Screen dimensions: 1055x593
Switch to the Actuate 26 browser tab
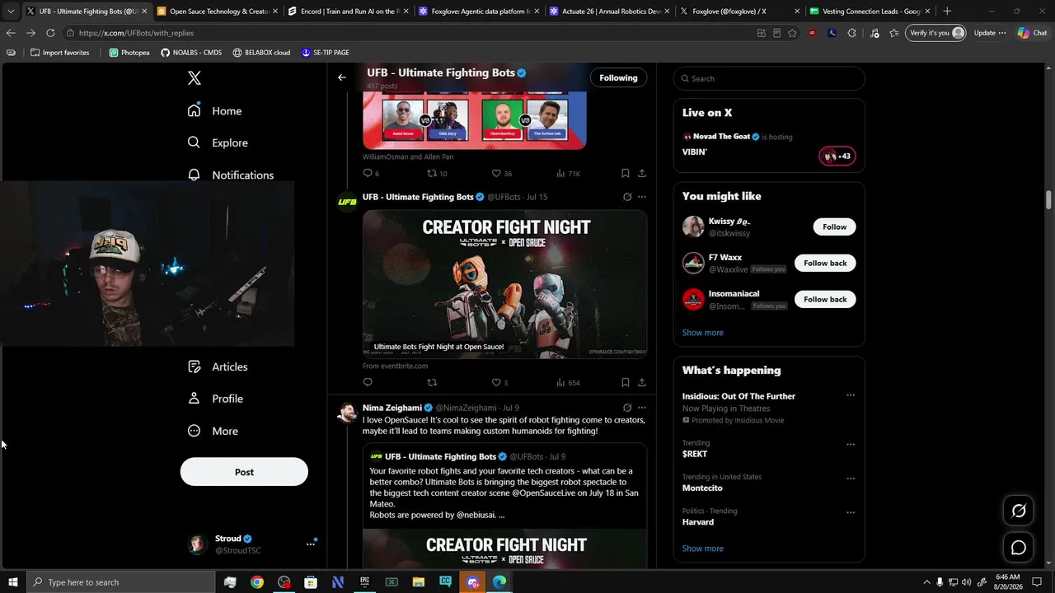(x=609, y=12)
